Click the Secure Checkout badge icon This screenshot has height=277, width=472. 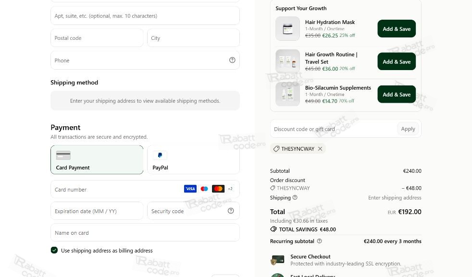(x=277, y=260)
